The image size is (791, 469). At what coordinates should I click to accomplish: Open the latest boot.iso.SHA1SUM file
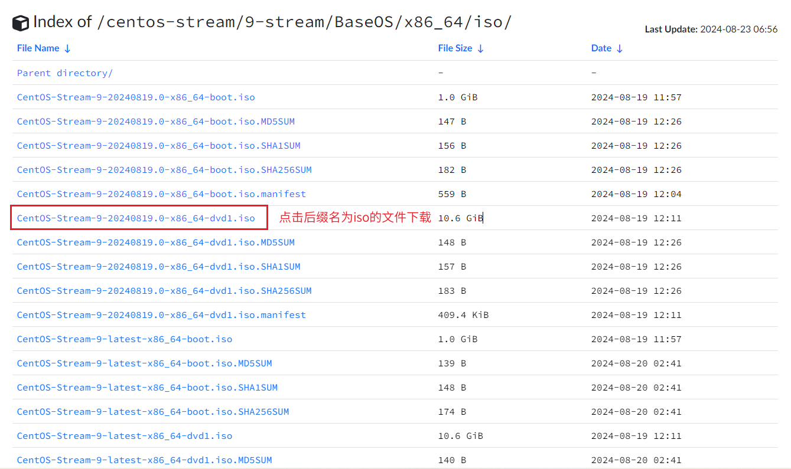coord(147,388)
